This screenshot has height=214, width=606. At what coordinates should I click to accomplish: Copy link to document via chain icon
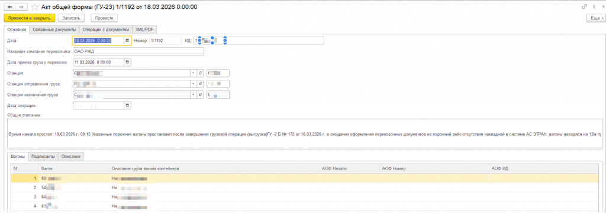point(584,7)
